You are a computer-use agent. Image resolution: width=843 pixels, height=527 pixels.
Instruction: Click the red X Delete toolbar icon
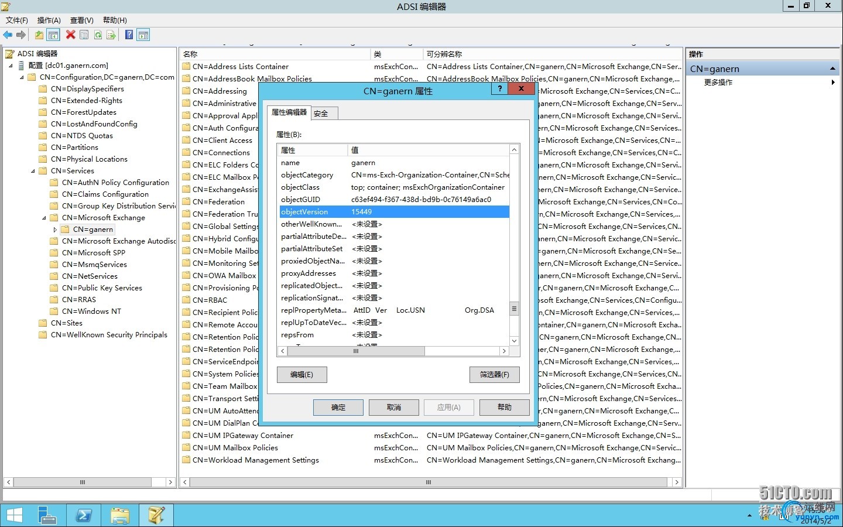pyautogui.click(x=70, y=35)
